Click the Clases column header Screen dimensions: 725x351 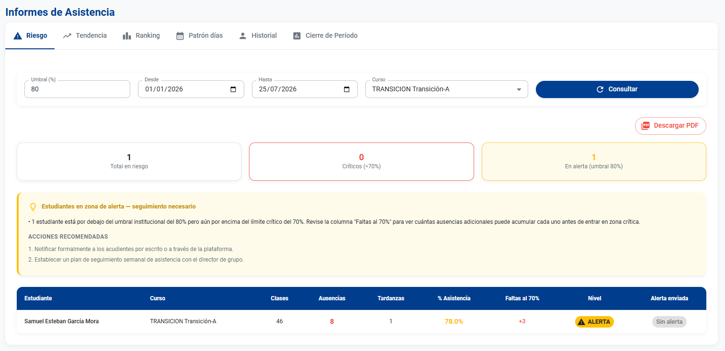pos(280,298)
